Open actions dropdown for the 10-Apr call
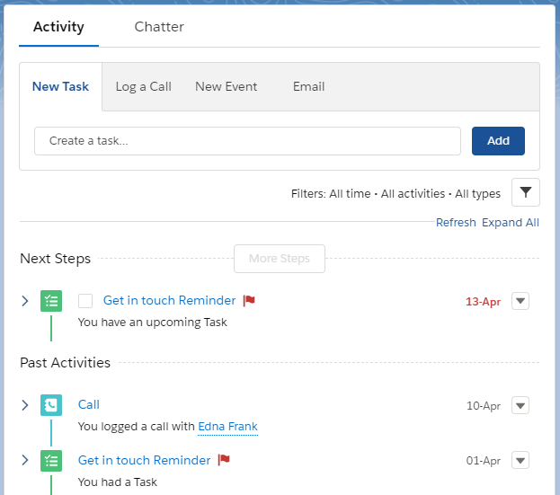 [x=520, y=405]
